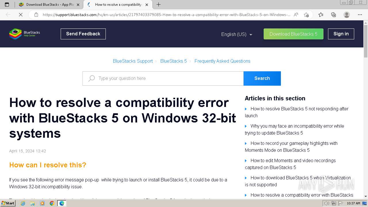Viewport: 368px width, 207px height.
Task: Click the How can I resolve this? heading
Action: tap(48, 165)
